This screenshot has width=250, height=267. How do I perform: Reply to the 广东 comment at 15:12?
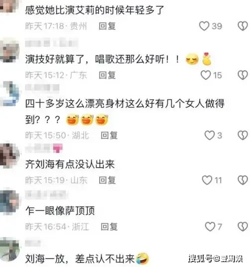click(107, 75)
